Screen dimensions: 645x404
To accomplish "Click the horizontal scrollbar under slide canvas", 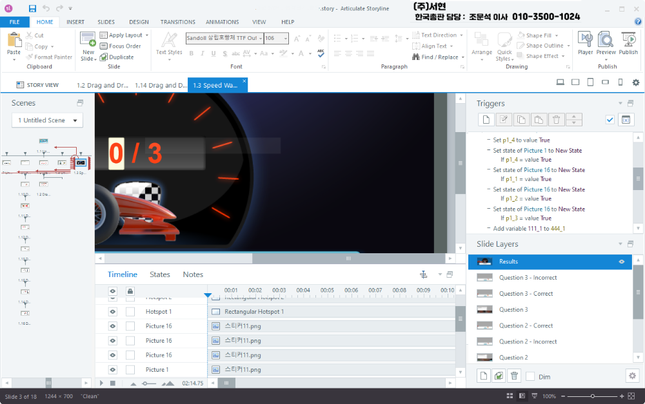I will tap(348, 258).
